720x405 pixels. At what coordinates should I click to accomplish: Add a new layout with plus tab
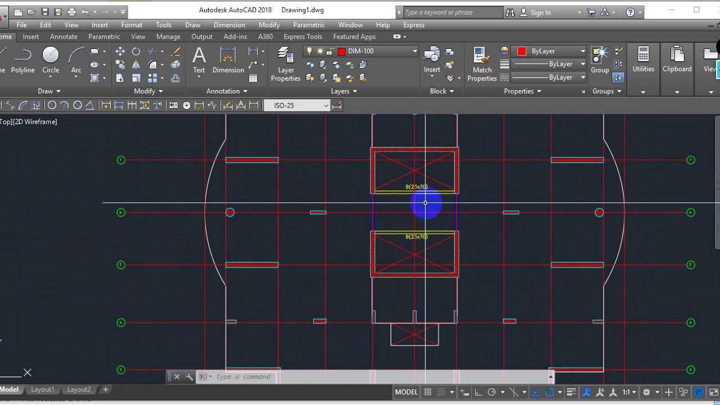click(105, 389)
